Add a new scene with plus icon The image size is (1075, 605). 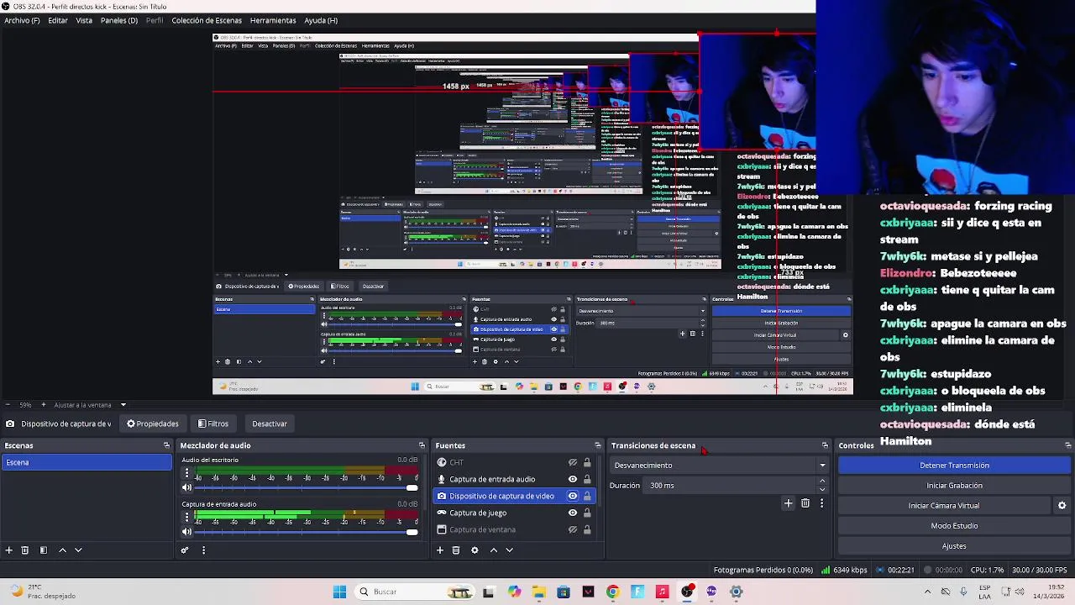[x=8, y=550]
